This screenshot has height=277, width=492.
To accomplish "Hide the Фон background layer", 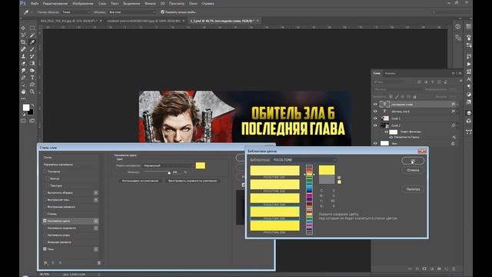I will 375,143.
